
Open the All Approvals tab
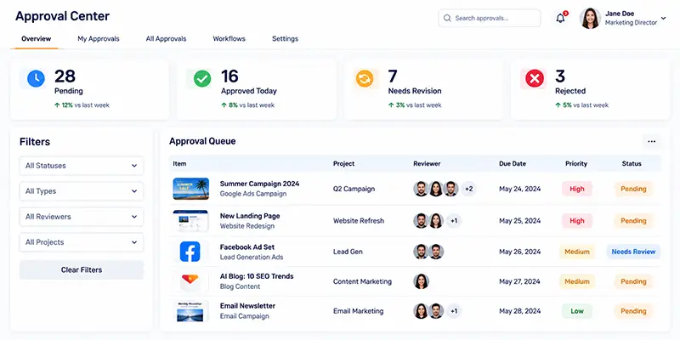point(166,38)
